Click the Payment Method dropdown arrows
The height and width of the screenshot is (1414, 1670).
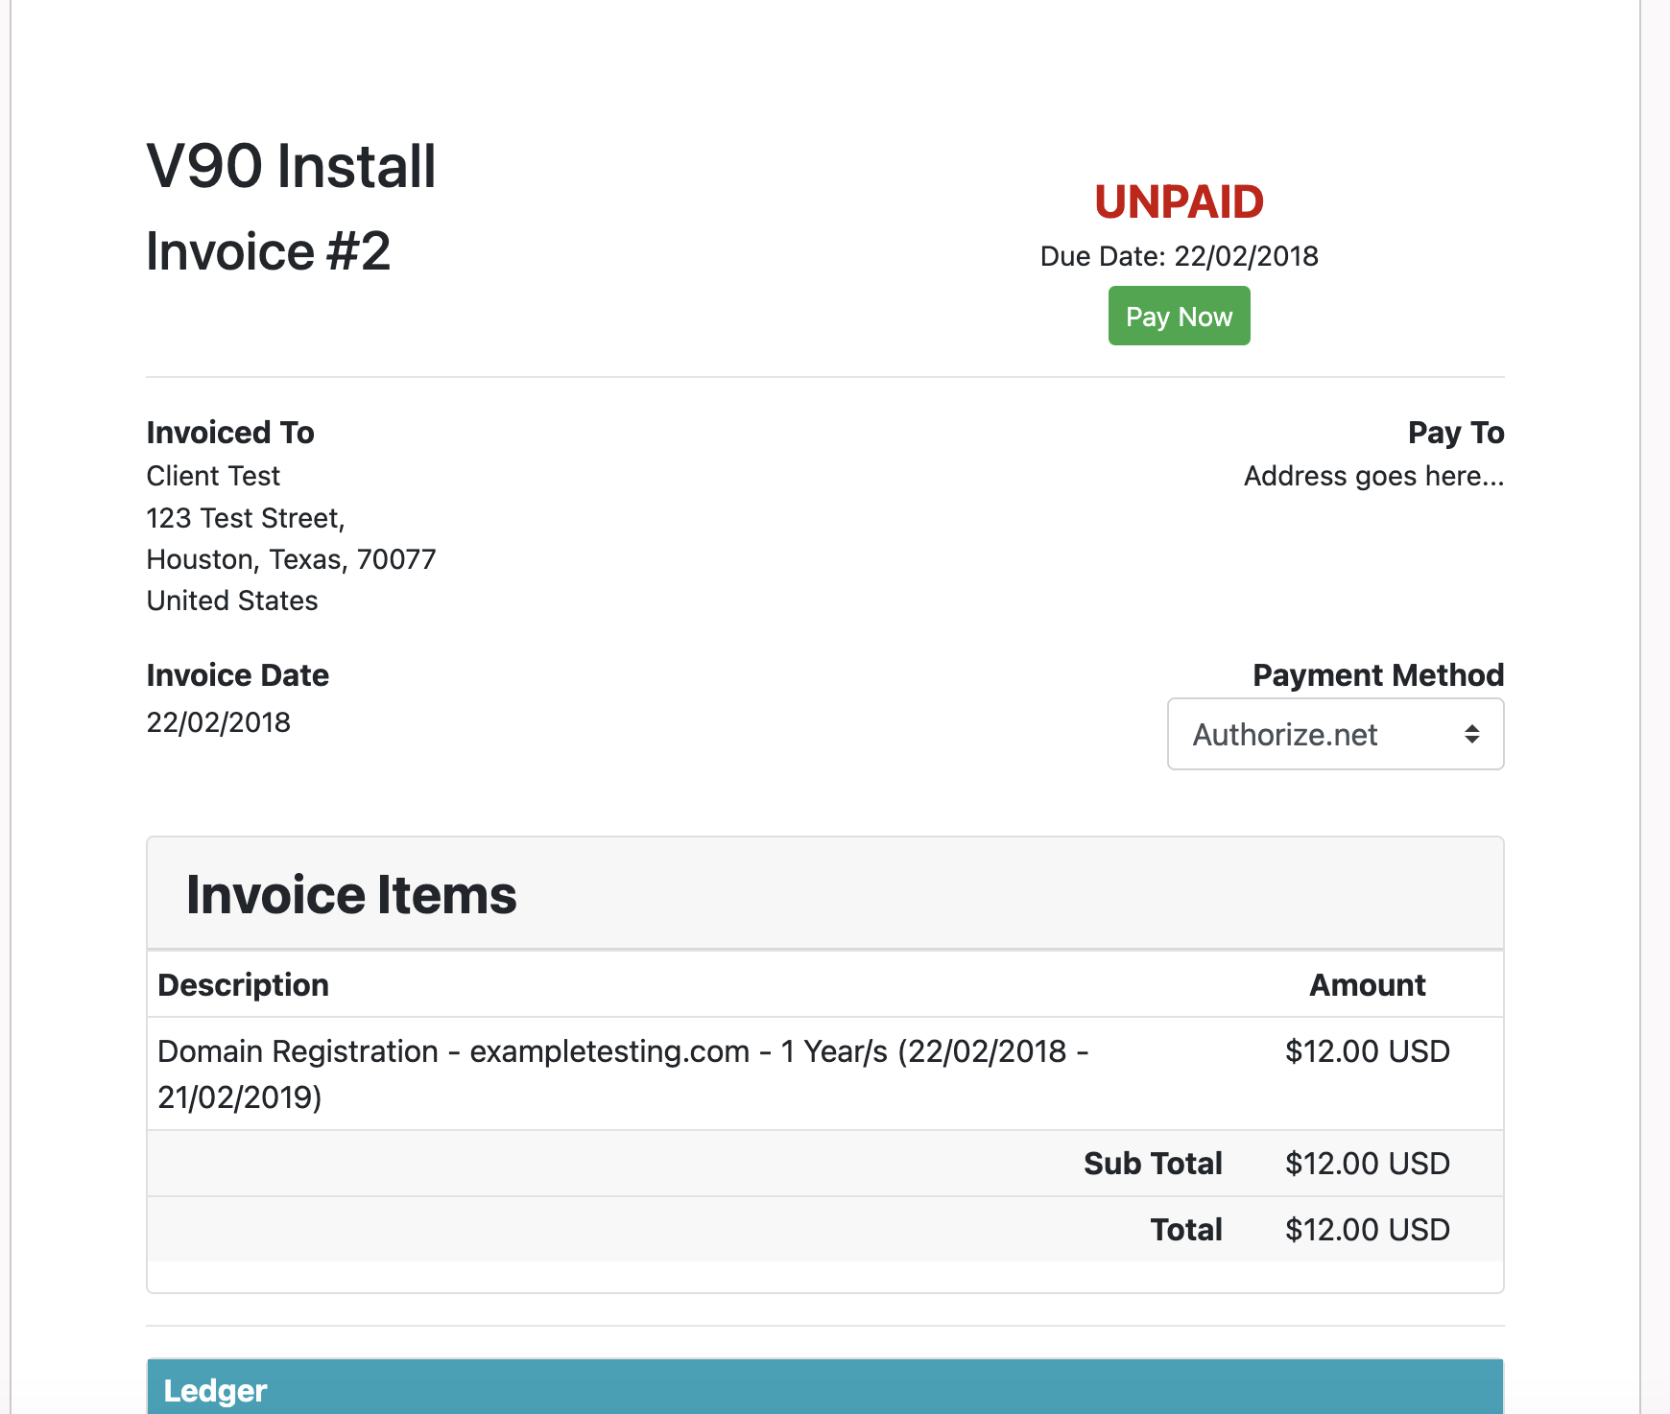click(x=1471, y=735)
